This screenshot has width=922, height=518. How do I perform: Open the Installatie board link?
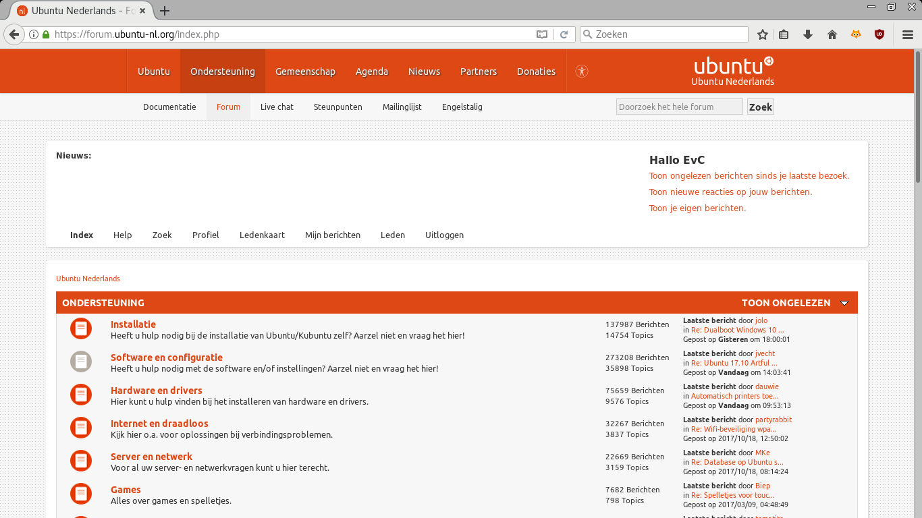pos(133,324)
